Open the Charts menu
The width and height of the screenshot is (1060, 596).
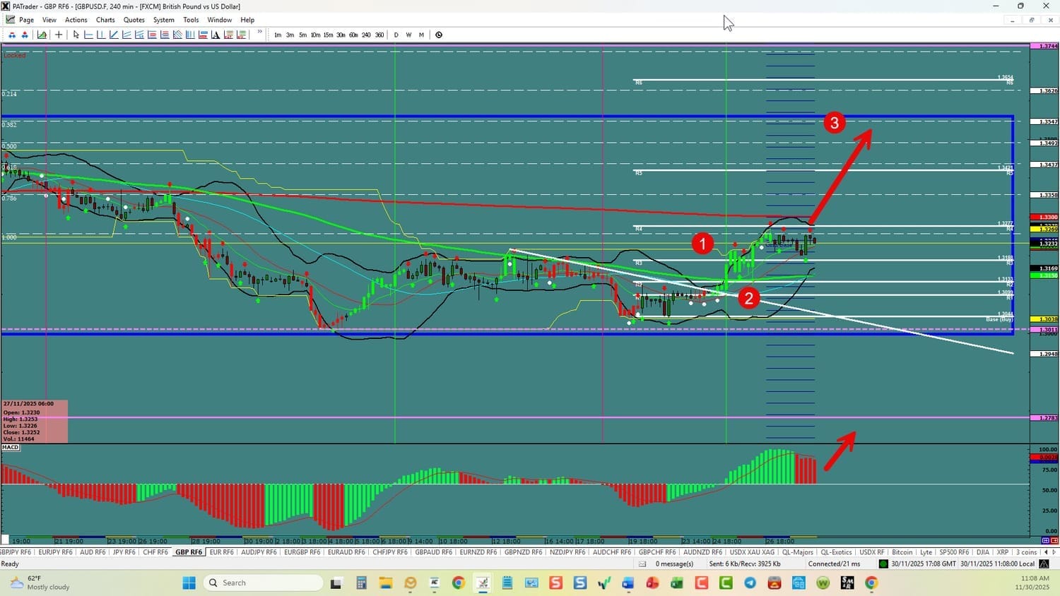(x=105, y=20)
